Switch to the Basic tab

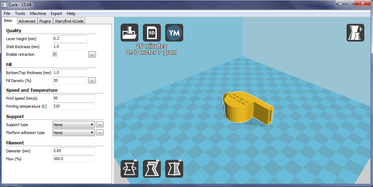pyautogui.click(x=8, y=21)
